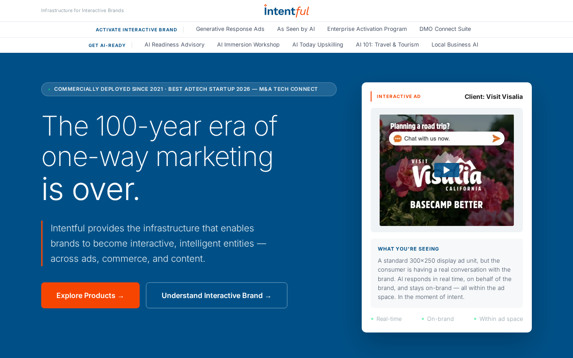573x358 pixels.
Task: Open AI Today Upskilling
Action: (318, 45)
